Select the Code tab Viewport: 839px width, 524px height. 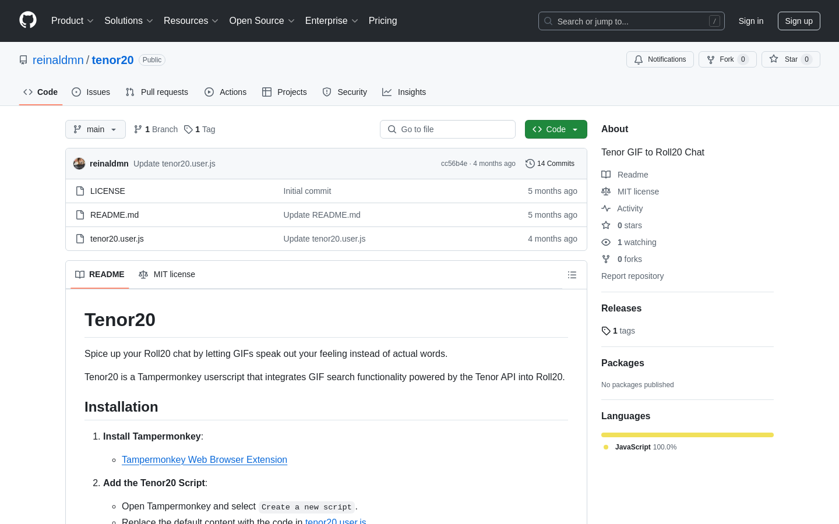(41, 92)
